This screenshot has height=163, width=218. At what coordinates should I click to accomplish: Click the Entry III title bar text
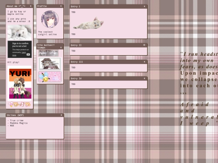pyautogui.click(x=77, y=62)
